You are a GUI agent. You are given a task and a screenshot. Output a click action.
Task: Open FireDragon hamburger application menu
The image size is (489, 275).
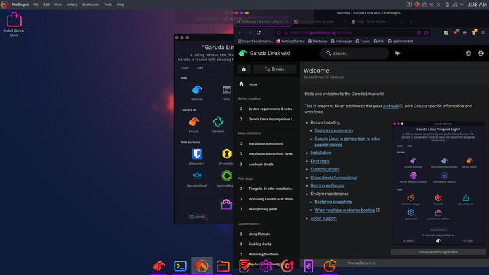483,33
